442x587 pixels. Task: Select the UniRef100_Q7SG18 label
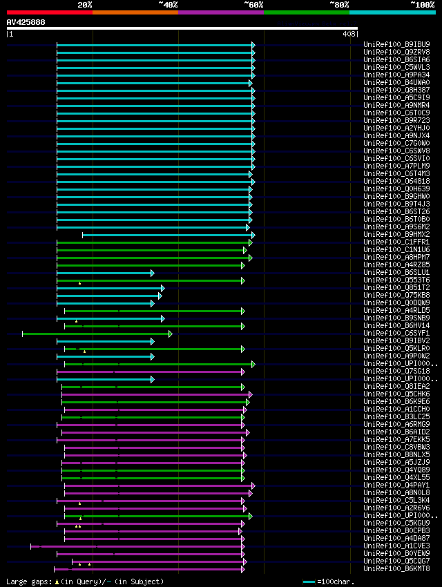396,371
